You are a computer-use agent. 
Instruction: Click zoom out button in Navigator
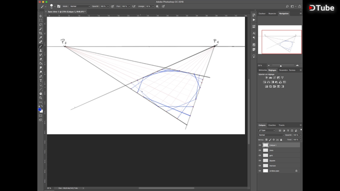(x=269, y=65)
